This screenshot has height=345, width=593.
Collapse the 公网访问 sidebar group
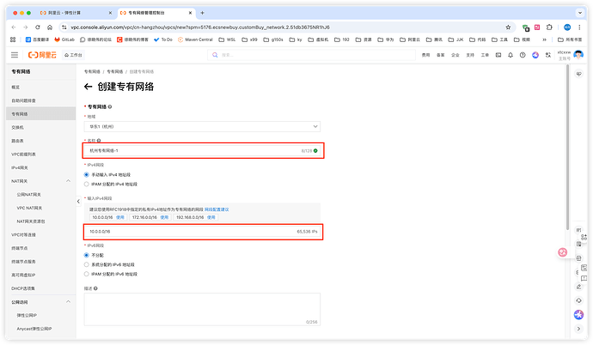[x=69, y=302]
